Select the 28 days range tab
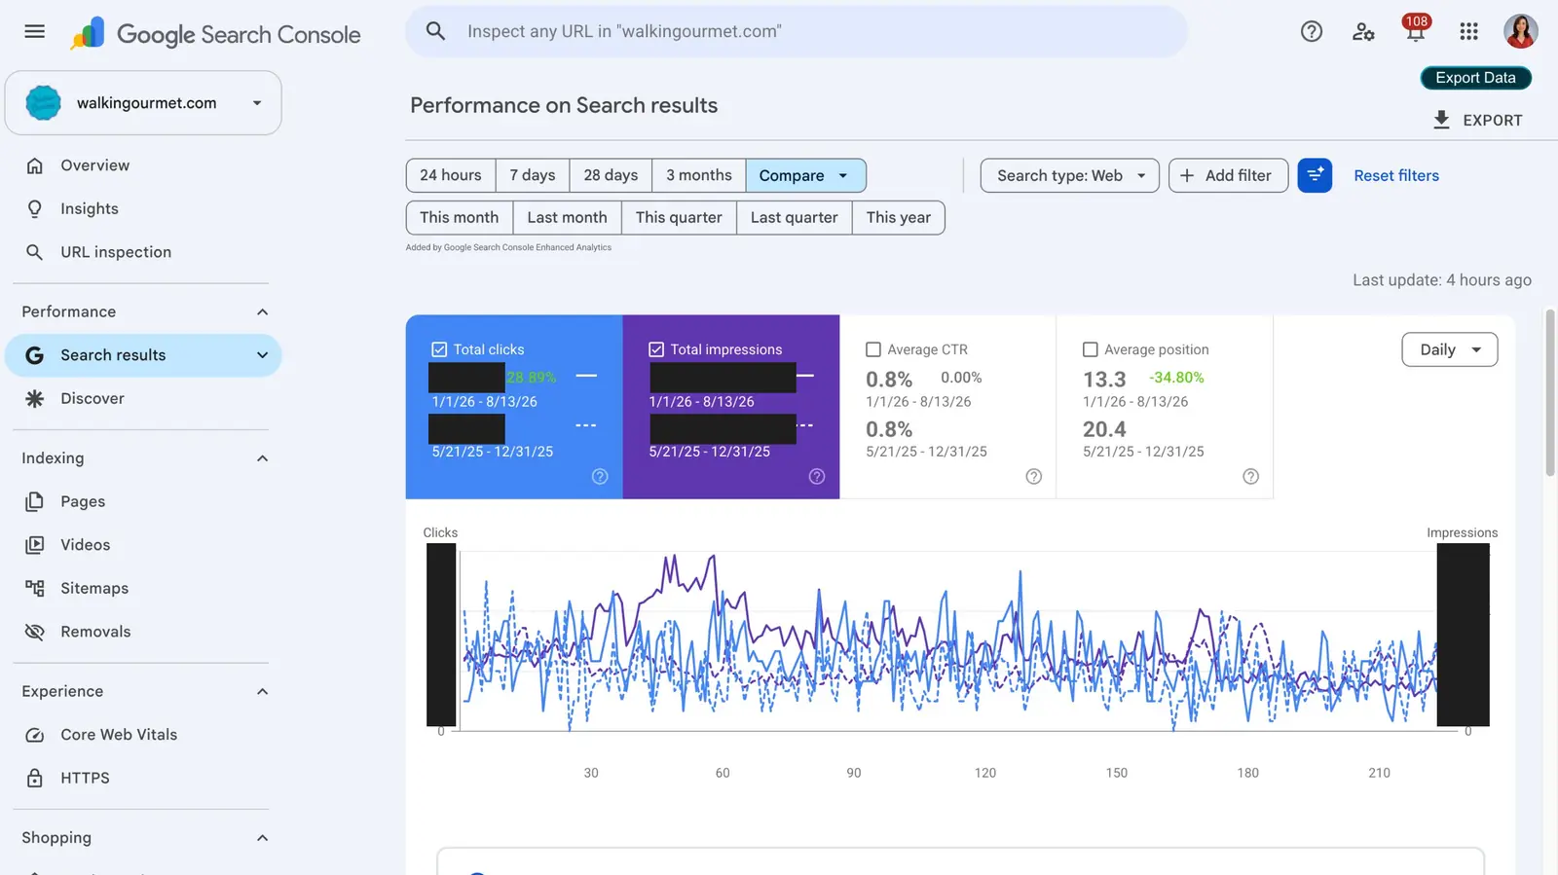Viewport: 1558px width, 875px height. pos(611,175)
